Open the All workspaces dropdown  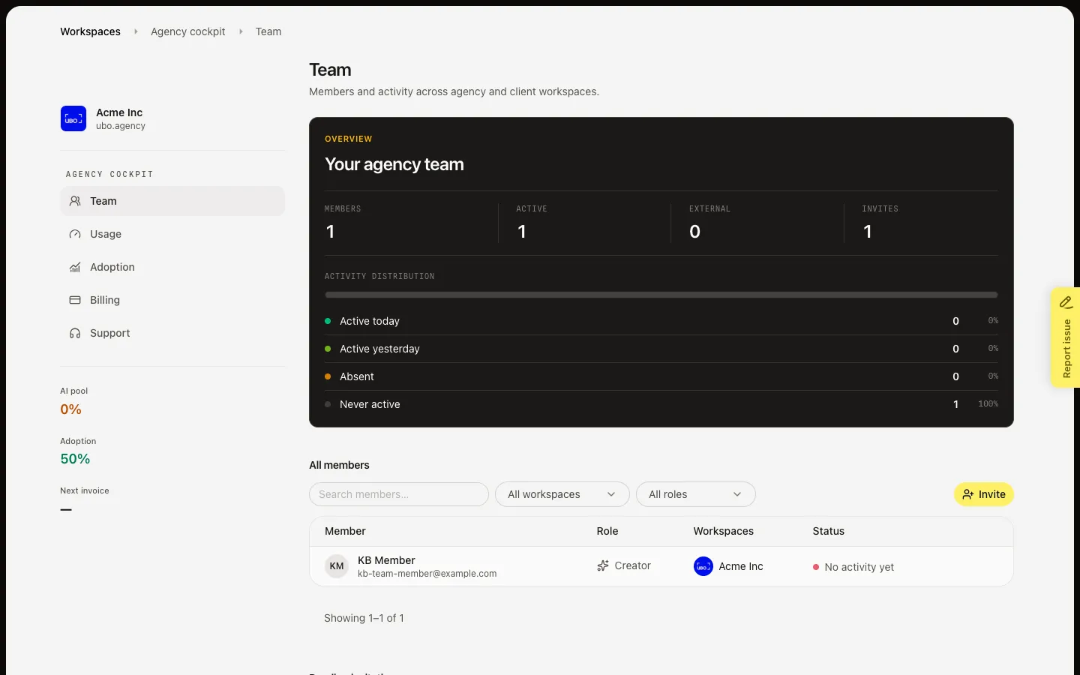562,494
